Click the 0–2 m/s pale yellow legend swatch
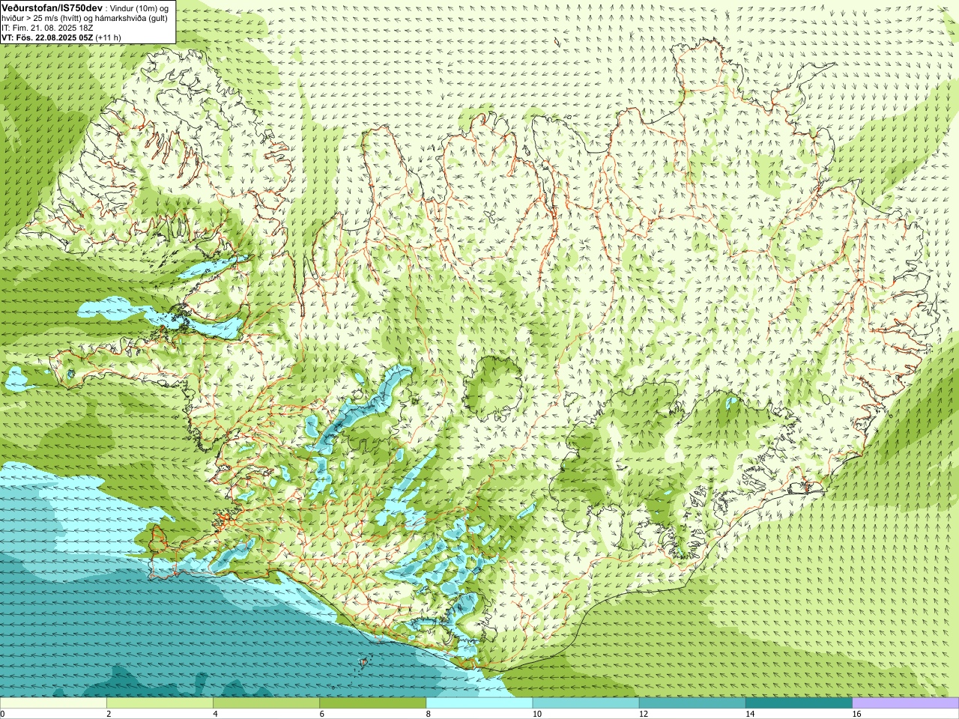Viewport: 959px width, 719px height. pos(53,703)
